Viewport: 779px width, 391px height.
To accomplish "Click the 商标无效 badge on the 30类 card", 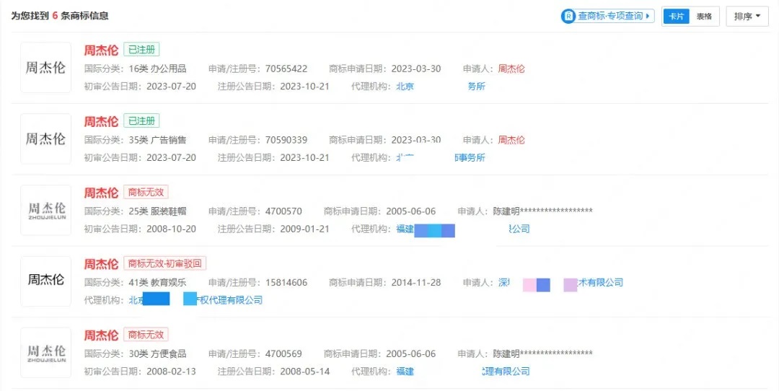I will (146, 335).
